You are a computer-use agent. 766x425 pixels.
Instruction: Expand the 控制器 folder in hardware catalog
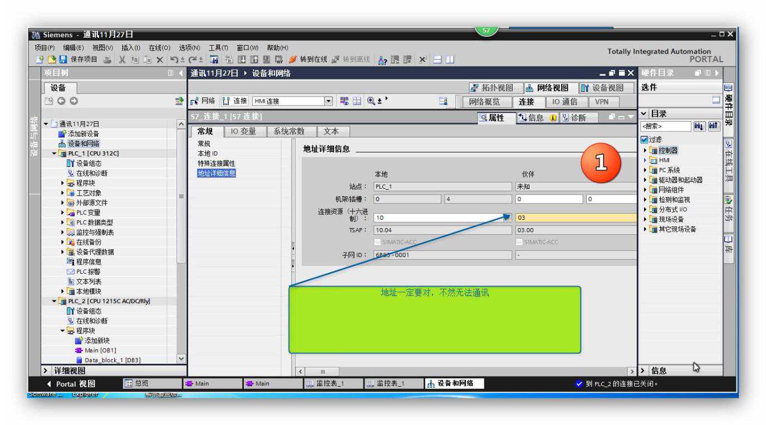(x=645, y=150)
